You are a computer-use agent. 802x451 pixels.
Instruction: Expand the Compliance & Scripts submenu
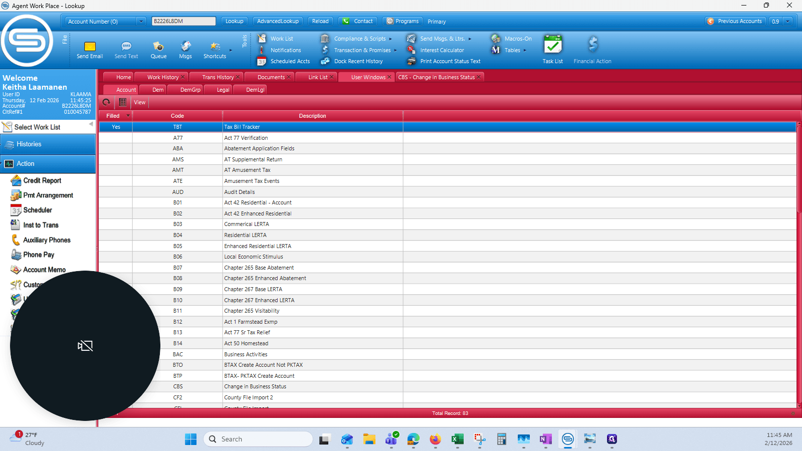pos(390,39)
